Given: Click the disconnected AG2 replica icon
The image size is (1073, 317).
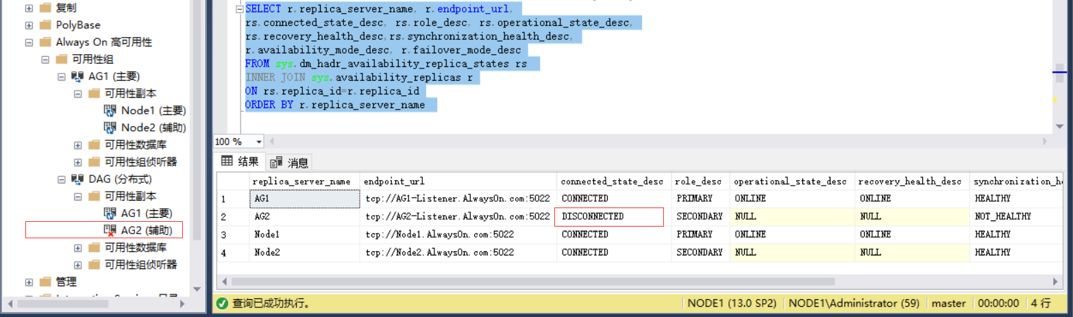Looking at the screenshot, I should (x=110, y=230).
